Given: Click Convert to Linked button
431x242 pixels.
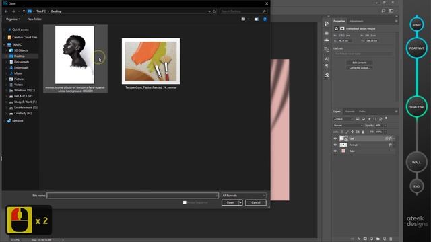Looking at the screenshot, I should (x=360, y=67).
